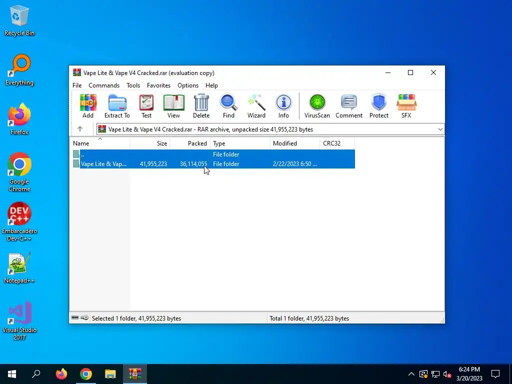This screenshot has height=384, width=512.
Task: Open Windows Start menu
Action: [x=12, y=374]
